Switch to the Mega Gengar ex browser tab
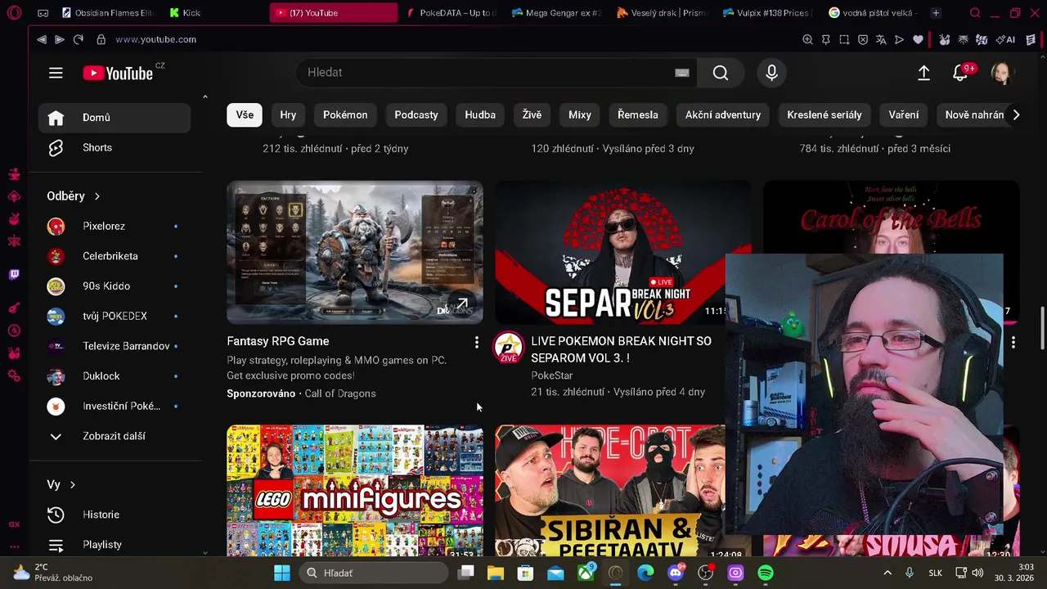 click(556, 13)
